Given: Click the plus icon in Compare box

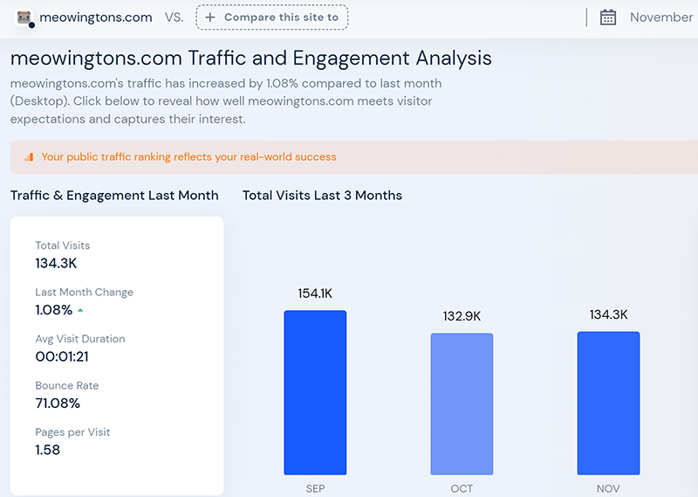Looking at the screenshot, I should coord(210,17).
